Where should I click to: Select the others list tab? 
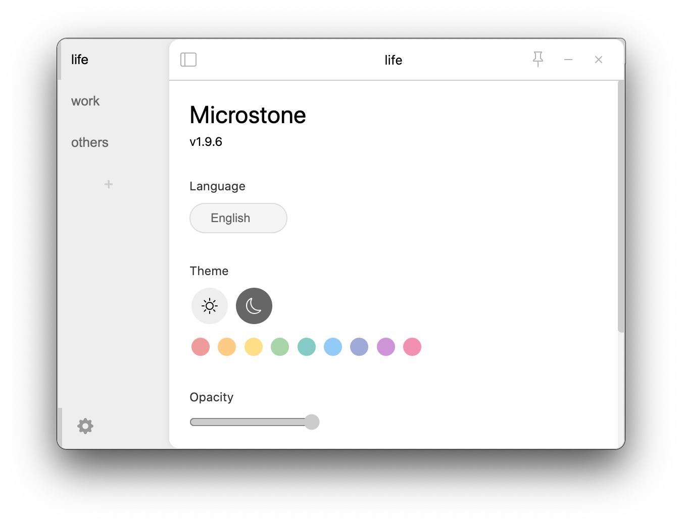[113, 142]
